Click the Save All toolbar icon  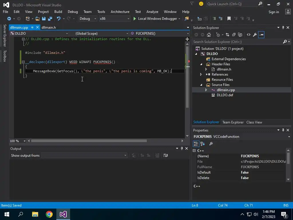tap(50, 19)
